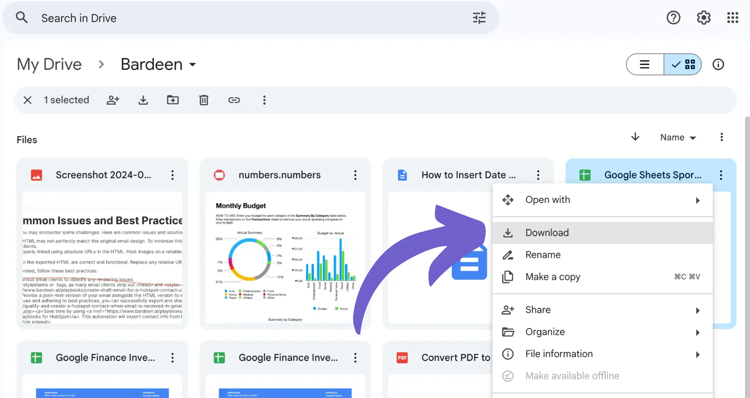Click Share submenu arrow

[698, 311]
